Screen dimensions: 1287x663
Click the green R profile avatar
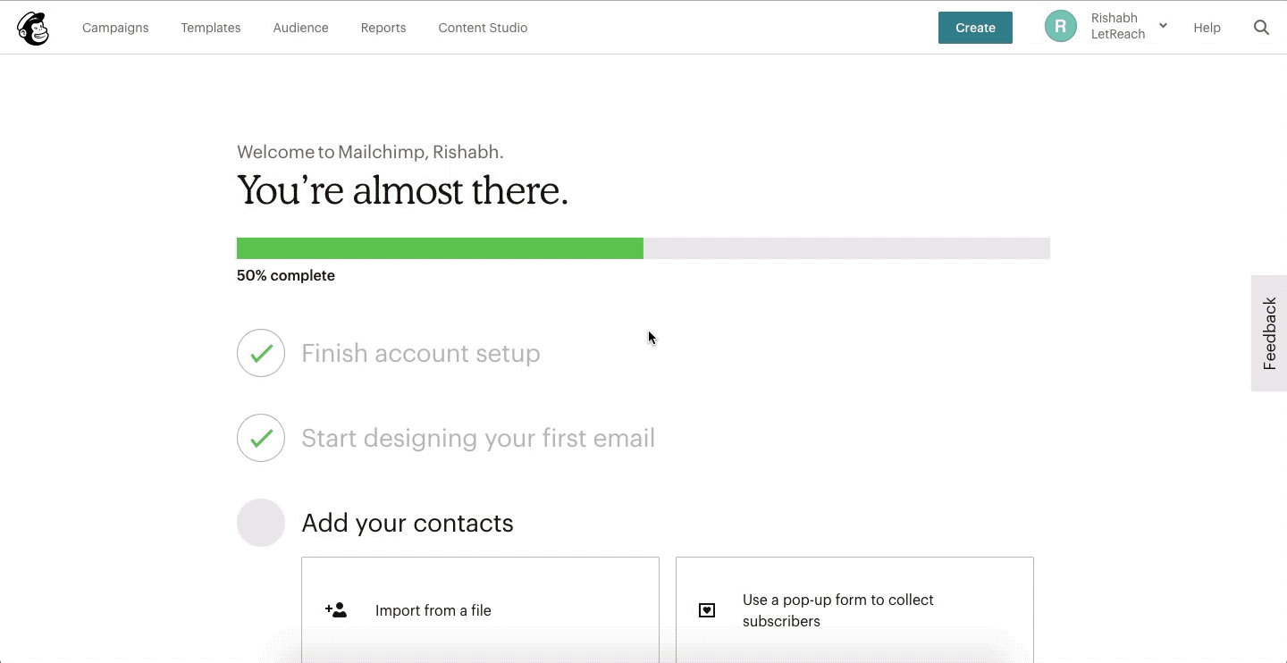[x=1060, y=27]
